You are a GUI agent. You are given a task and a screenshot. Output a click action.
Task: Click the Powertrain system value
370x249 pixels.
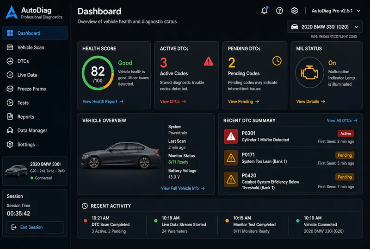pyautogui.click(x=178, y=133)
